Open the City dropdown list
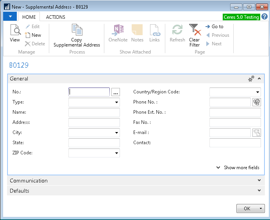Screen dimensions: 270x220 point(116,133)
